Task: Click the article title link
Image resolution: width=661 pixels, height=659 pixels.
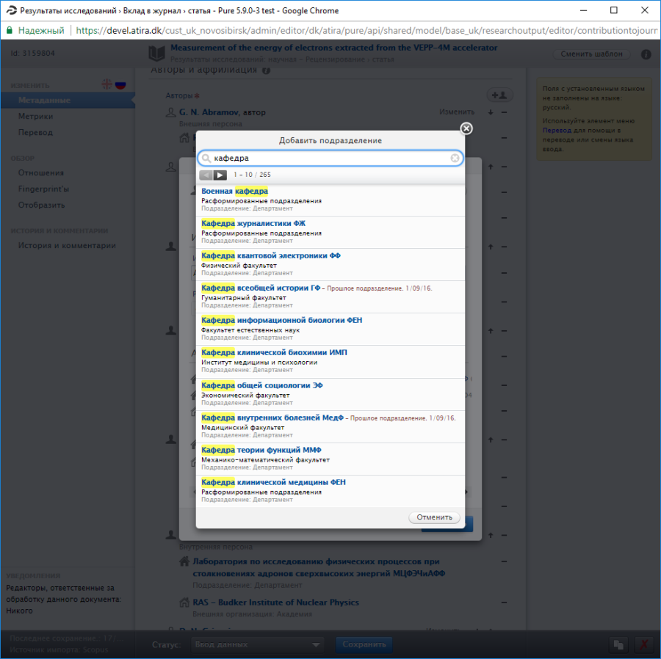Action: [x=333, y=48]
